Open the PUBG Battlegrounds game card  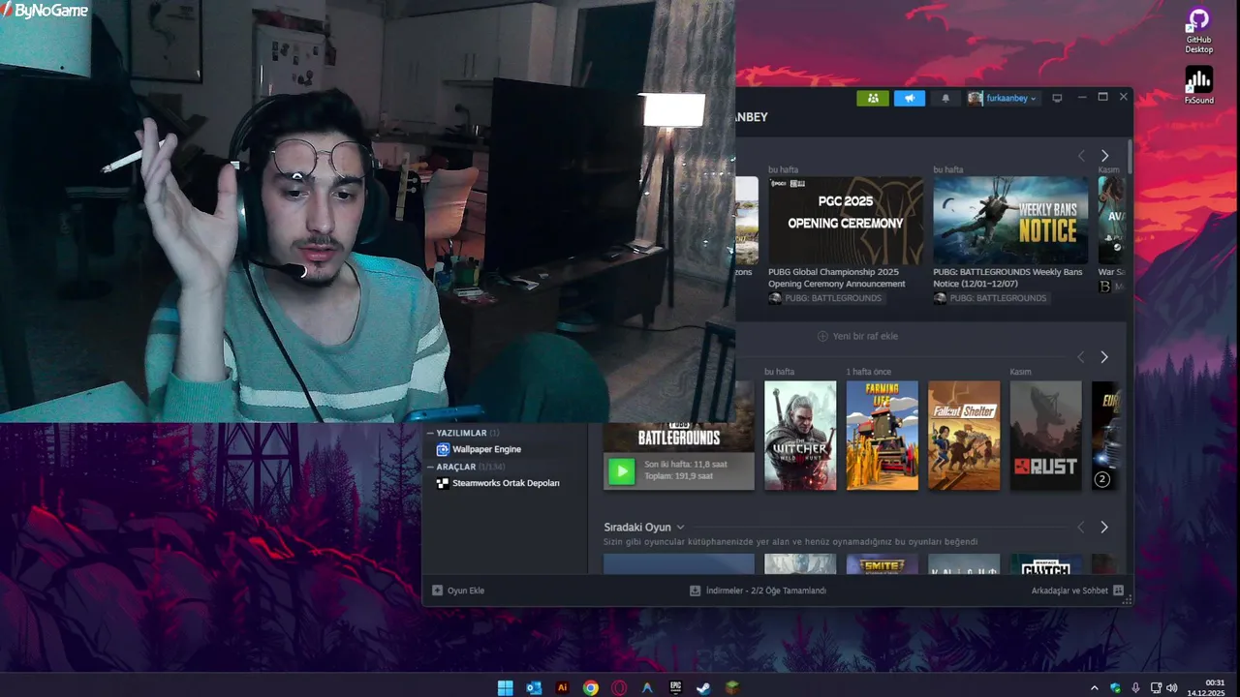pos(678,436)
